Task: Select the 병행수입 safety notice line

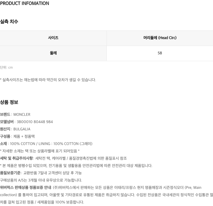Action: (76, 166)
